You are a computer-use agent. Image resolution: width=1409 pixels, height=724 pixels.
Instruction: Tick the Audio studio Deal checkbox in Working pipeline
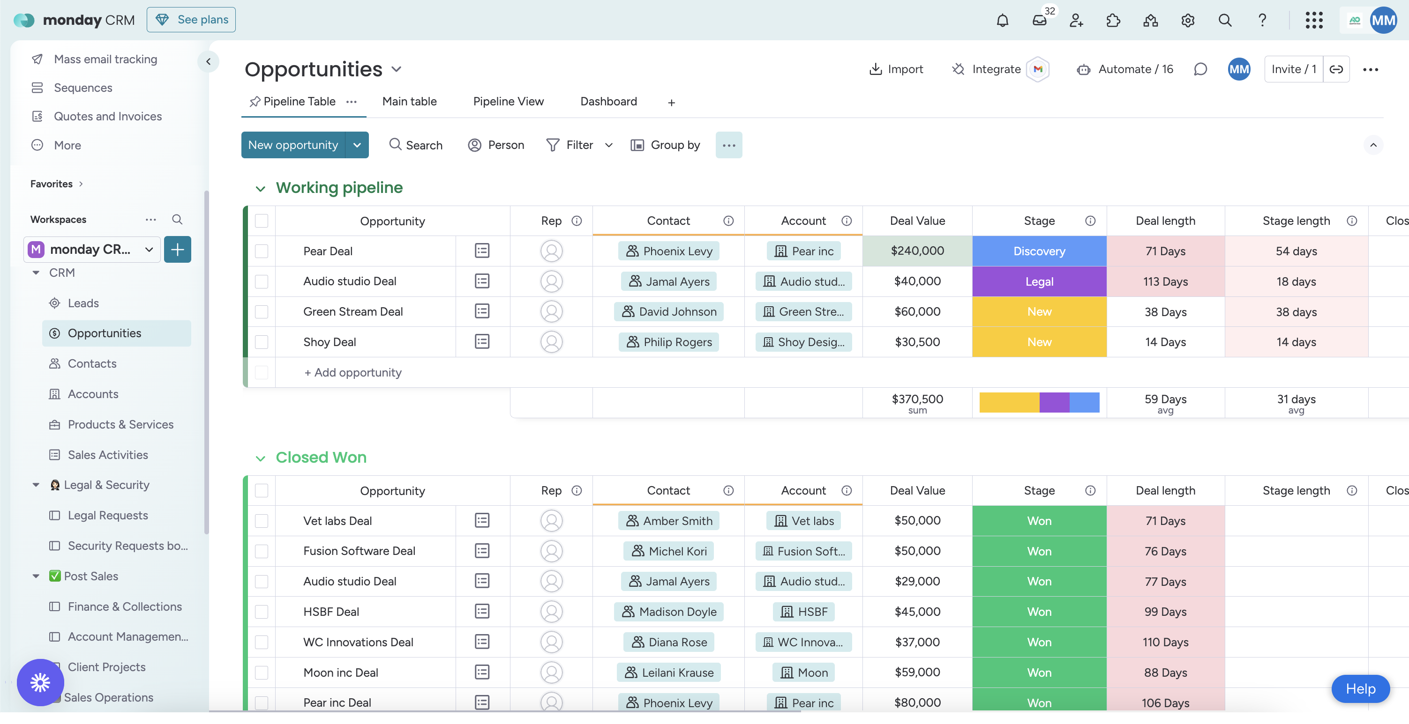click(262, 281)
